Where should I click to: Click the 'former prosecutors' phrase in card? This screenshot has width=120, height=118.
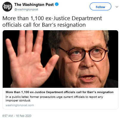point(43,97)
